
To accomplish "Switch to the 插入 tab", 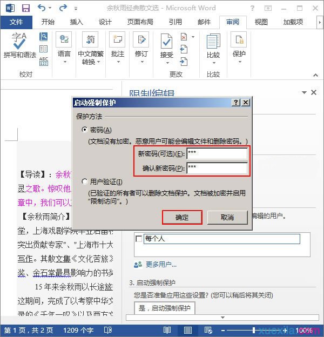I will tap(77, 22).
